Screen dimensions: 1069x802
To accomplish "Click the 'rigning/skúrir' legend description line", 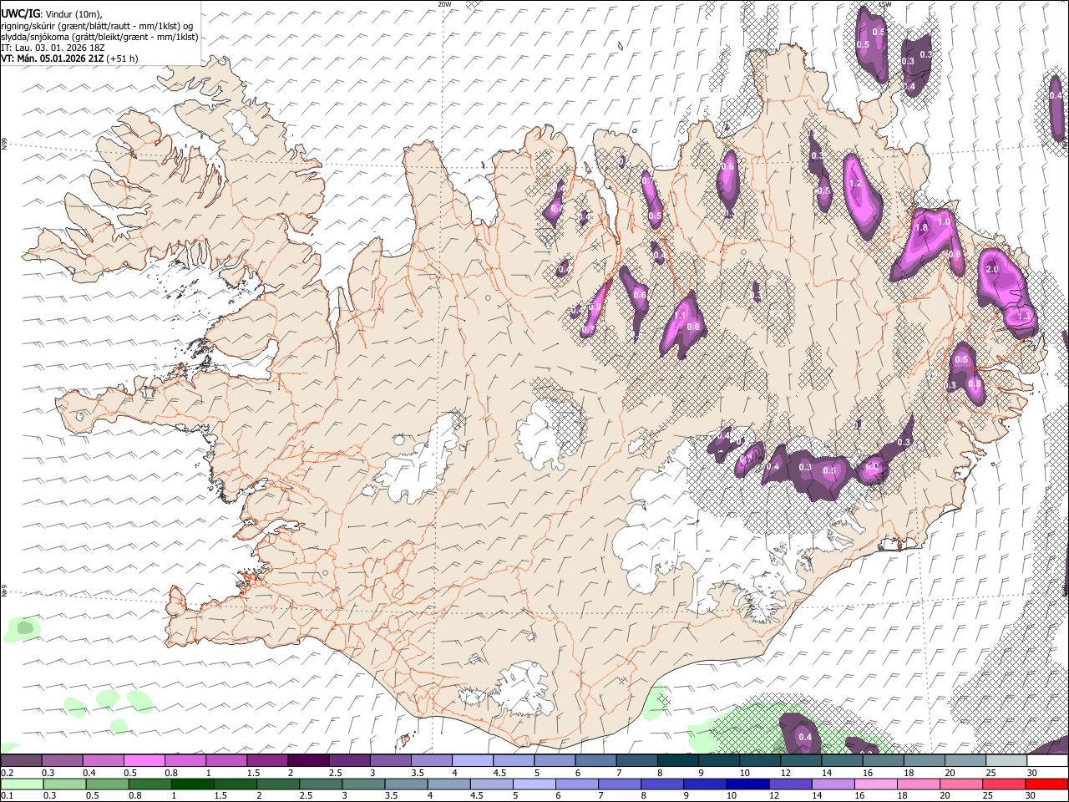I will (x=97, y=26).
